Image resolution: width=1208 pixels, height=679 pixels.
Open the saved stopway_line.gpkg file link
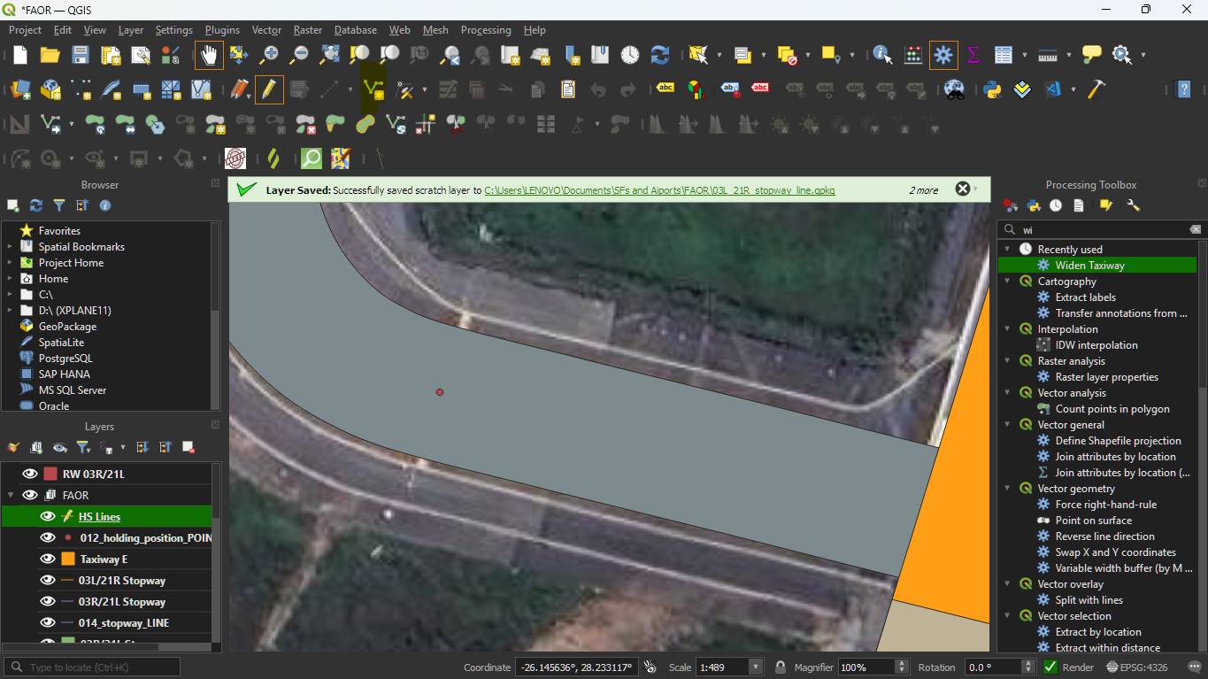pos(659,190)
